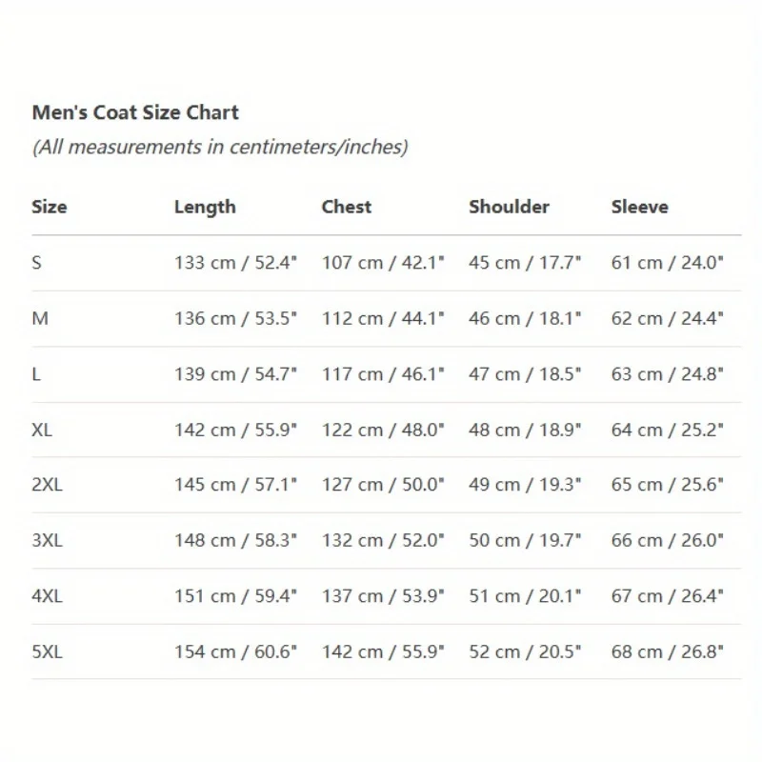The width and height of the screenshot is (762, 762).
Task: Click the Size column header
Action: pos(50,207)
